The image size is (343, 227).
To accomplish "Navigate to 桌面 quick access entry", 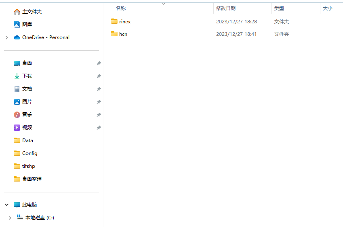I will (x=27, y=63).
